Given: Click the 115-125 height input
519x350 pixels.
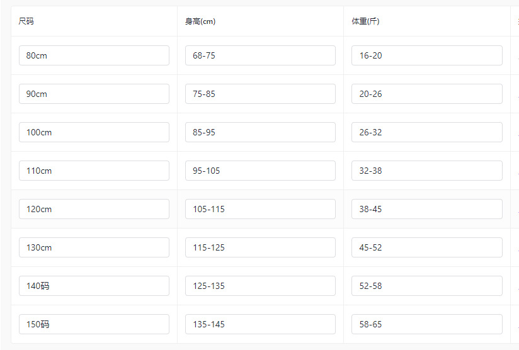Looking at the screenshot, I should 260,247.
